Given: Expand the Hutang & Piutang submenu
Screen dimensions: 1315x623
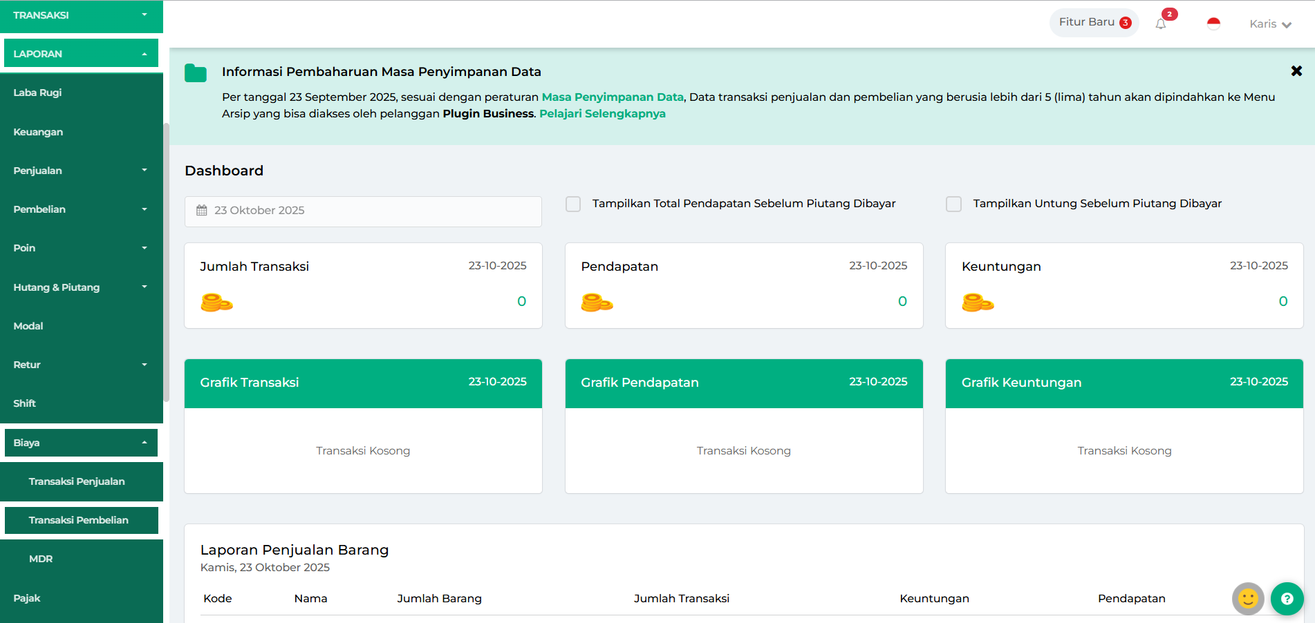Looking at the screenshot, I should pos(81,287).
